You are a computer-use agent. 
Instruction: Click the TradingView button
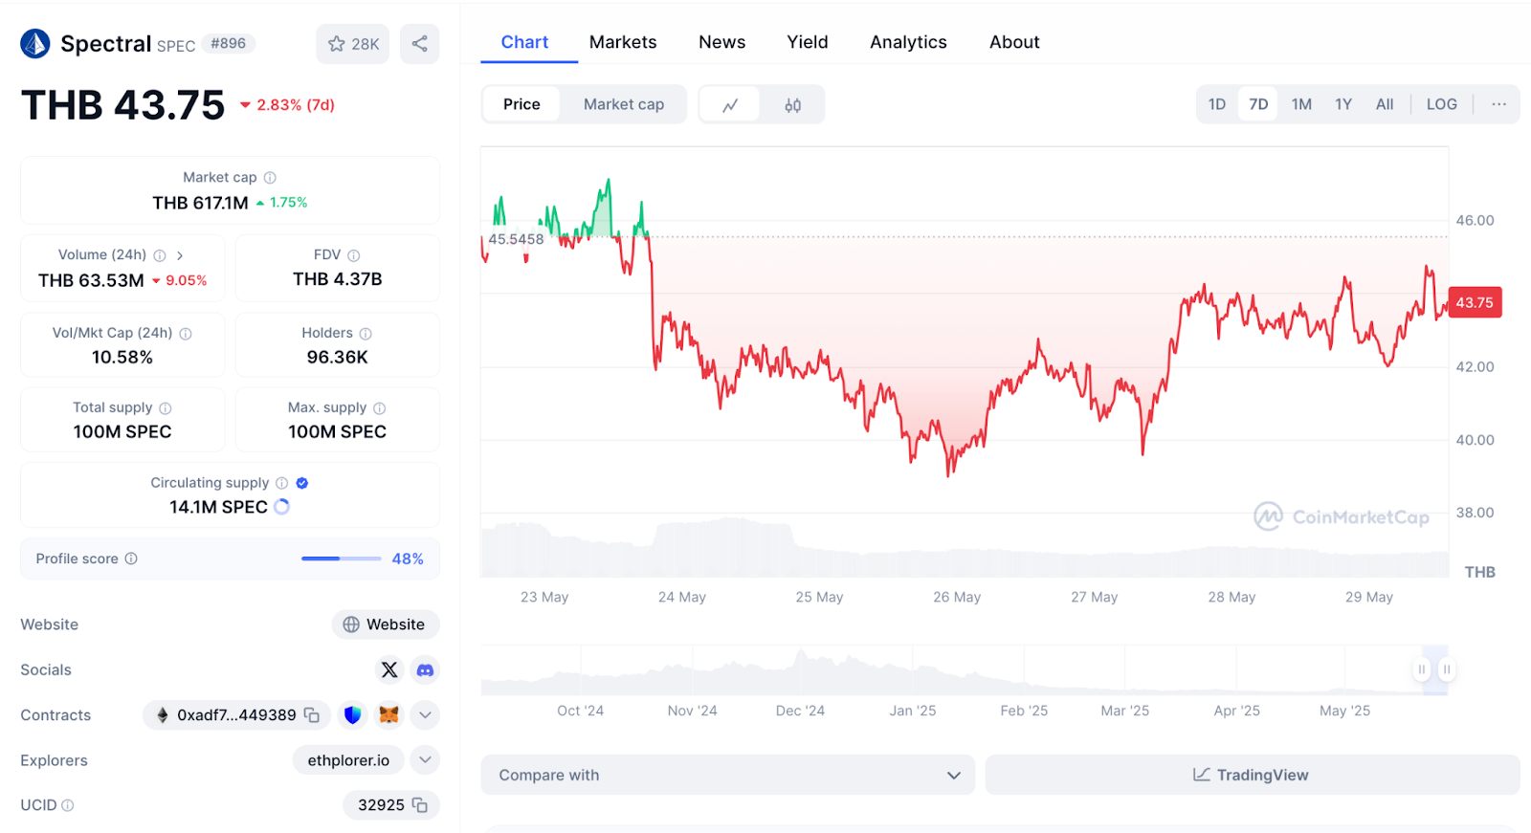point(1252,775)
